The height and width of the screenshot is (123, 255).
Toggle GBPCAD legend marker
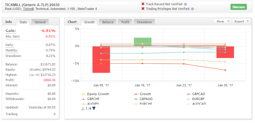click(x=188, y=94)
